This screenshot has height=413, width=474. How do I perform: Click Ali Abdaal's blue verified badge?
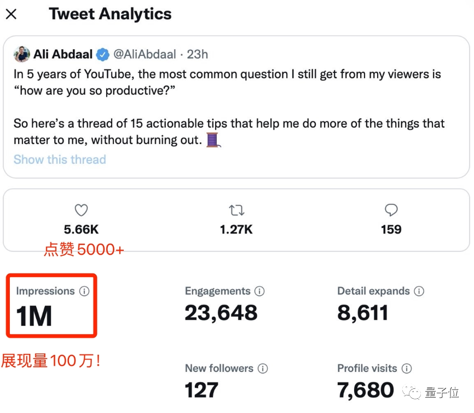point(102,54)
